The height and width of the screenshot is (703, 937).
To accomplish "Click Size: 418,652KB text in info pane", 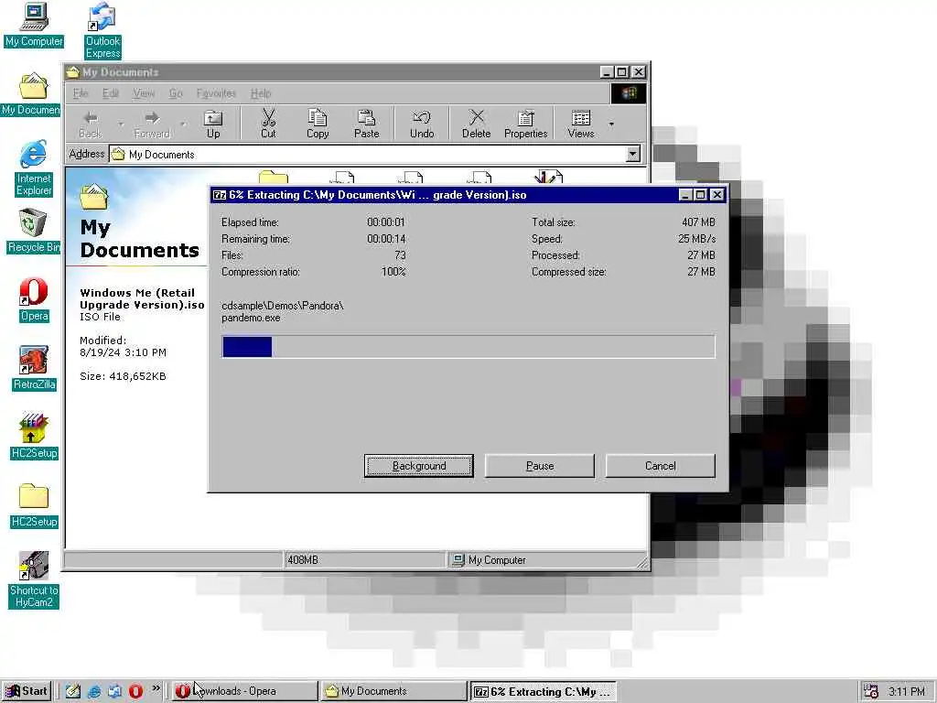I will (x=124, y=376).
